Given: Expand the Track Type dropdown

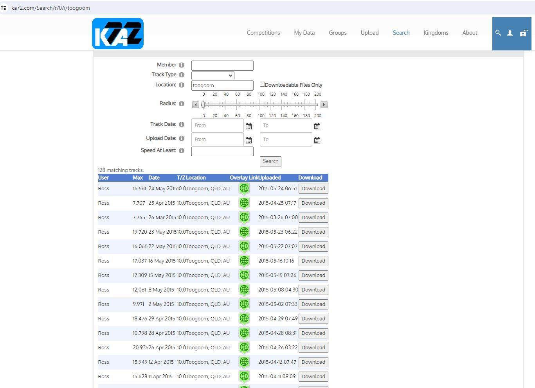Looking at the screenshot, I should click(213, 75).
